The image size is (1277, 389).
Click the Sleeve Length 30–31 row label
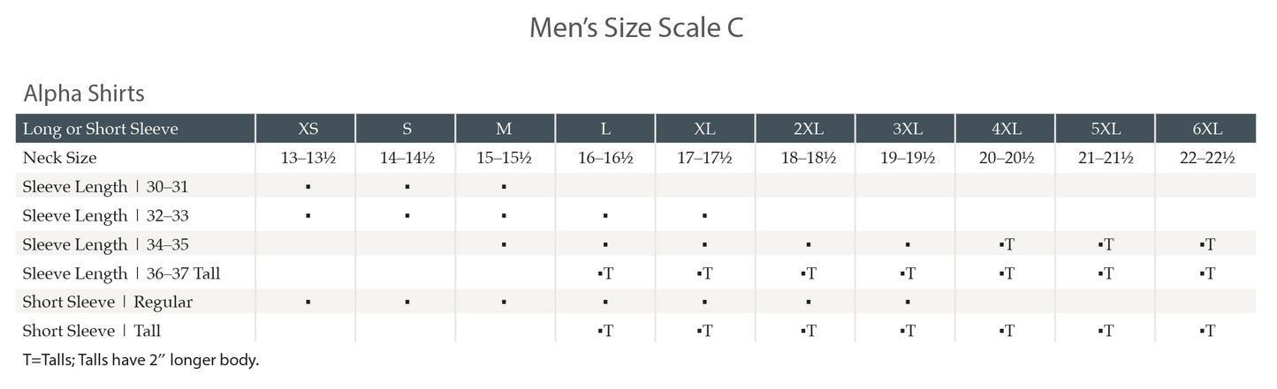tap(105, 187)
